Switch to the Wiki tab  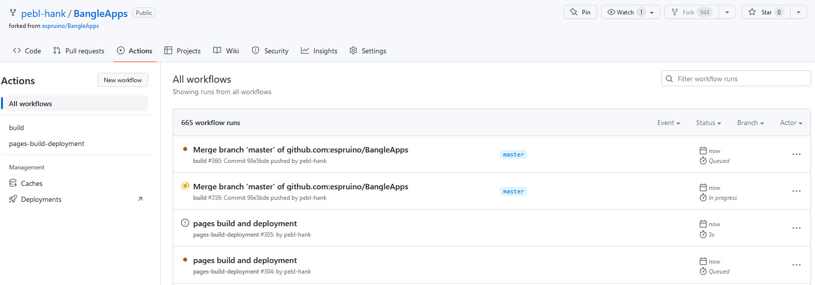(x=226, y=51)
